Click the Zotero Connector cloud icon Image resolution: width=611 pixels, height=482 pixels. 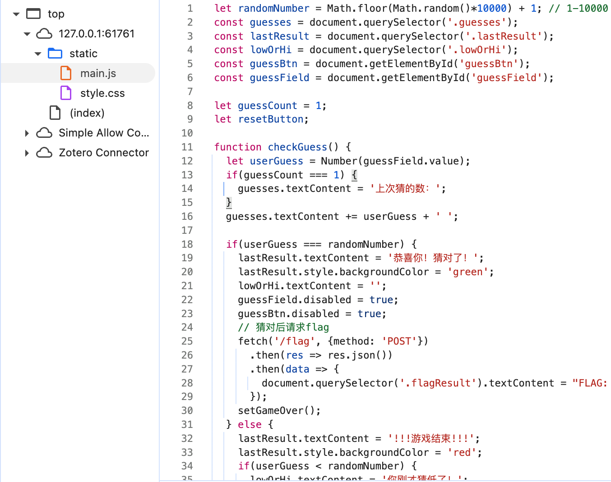44,153
